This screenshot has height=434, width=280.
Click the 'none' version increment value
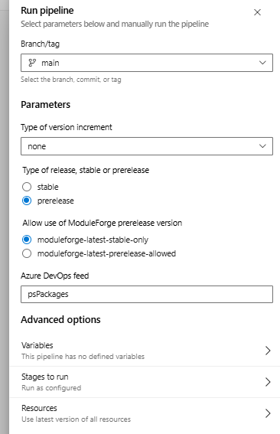pyautogui.click(x=37, y=146)
